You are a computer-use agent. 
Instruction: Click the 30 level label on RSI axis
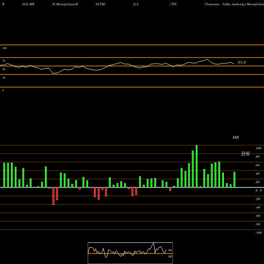pos(4,78)
